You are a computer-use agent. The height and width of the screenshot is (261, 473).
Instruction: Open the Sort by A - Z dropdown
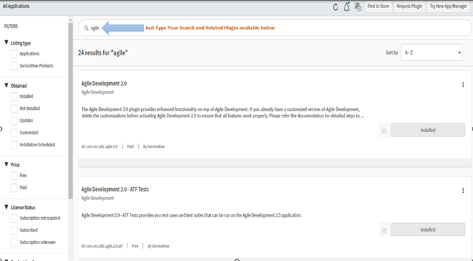coord(432,53)
